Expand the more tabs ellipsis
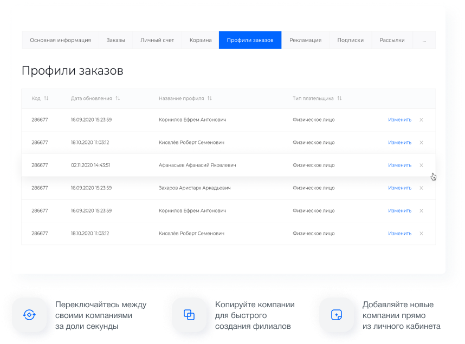The width and height of the screenshot is (465, 344). pos(424,40)
